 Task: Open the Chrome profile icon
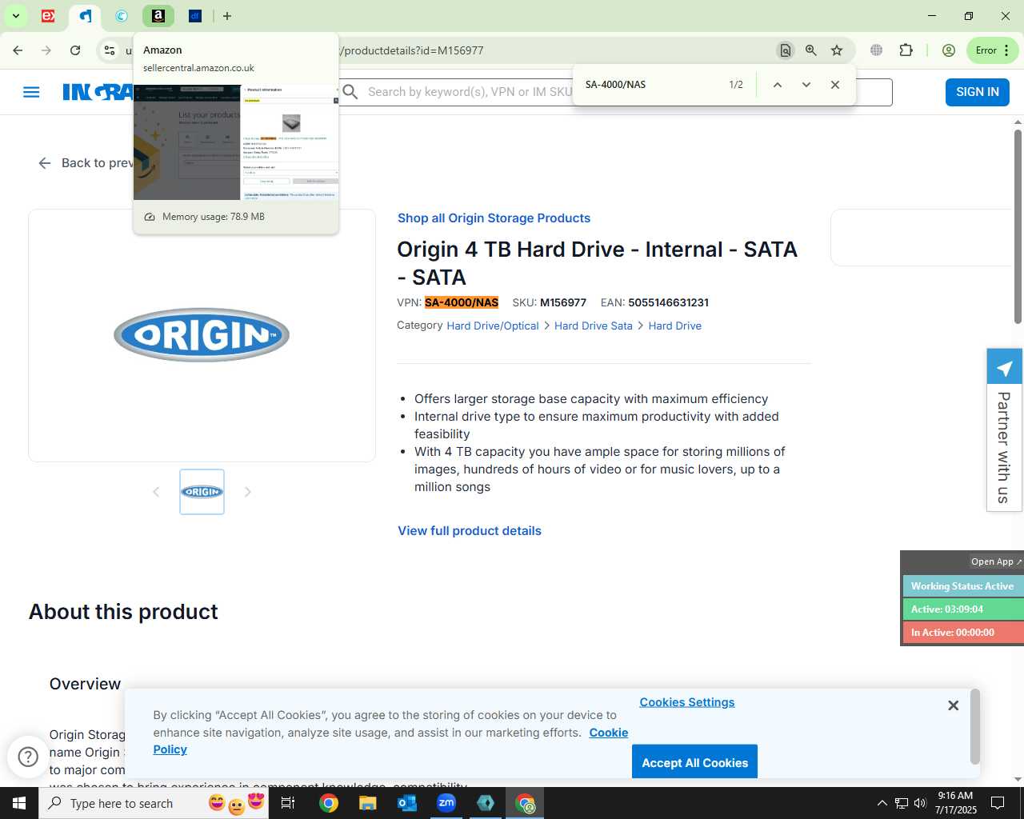tap(949, 50)
